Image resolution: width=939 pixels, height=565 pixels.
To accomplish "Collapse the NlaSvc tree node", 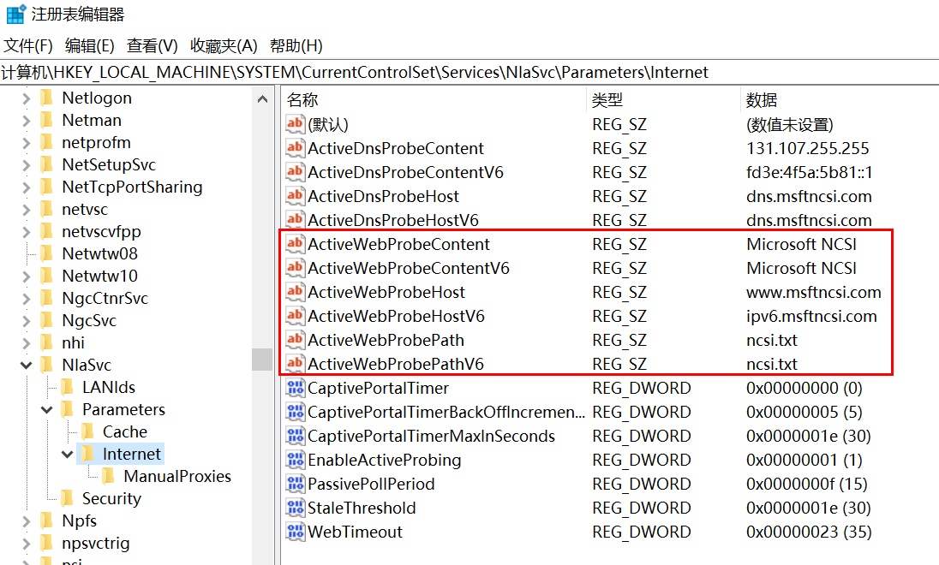I will click(x=26, y=365).
